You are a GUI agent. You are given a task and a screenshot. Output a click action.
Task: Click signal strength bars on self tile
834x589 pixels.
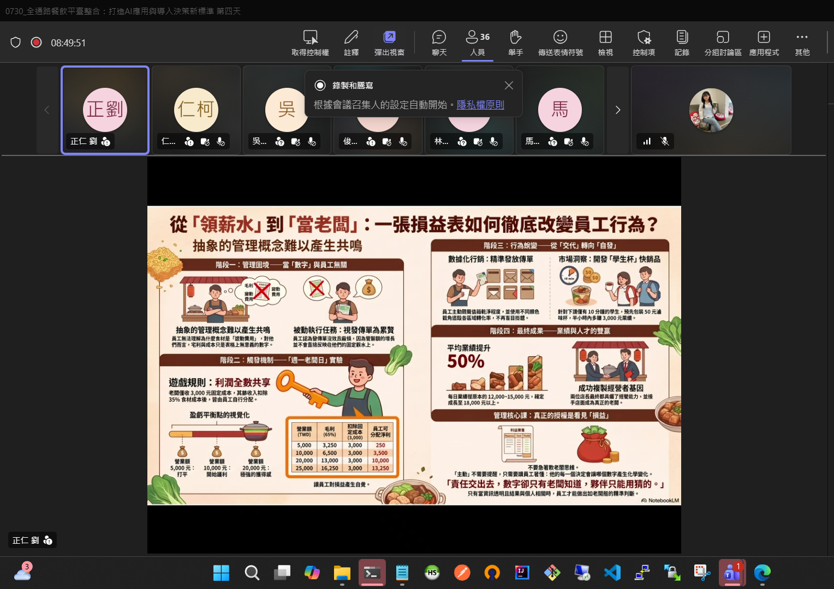(647, 141)
